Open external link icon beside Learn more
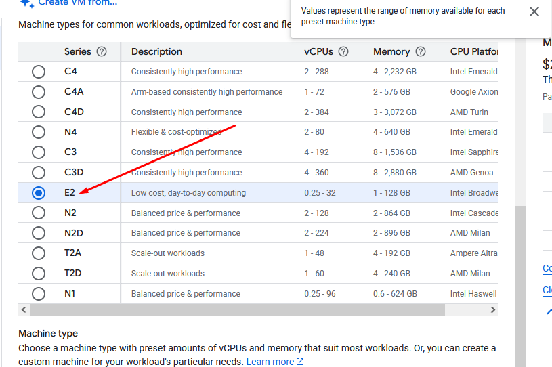552x367 pixels. 300,362
